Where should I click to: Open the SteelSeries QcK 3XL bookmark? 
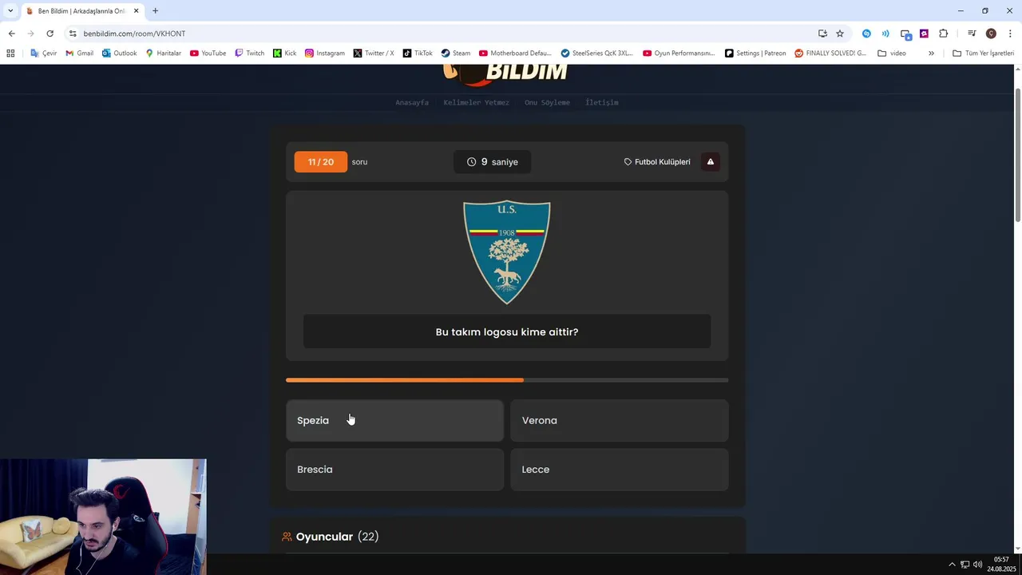coord(596,54)
